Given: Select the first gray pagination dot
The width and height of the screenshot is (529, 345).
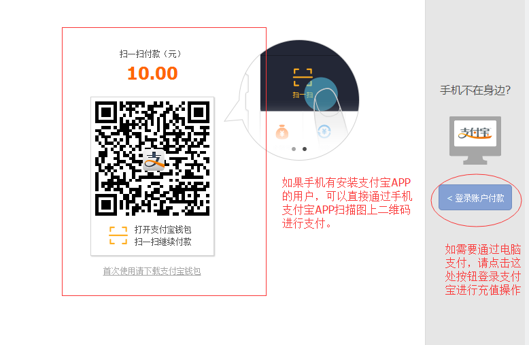Looking at the screenshot, I should pyautogui.click(x=294, y=149).
